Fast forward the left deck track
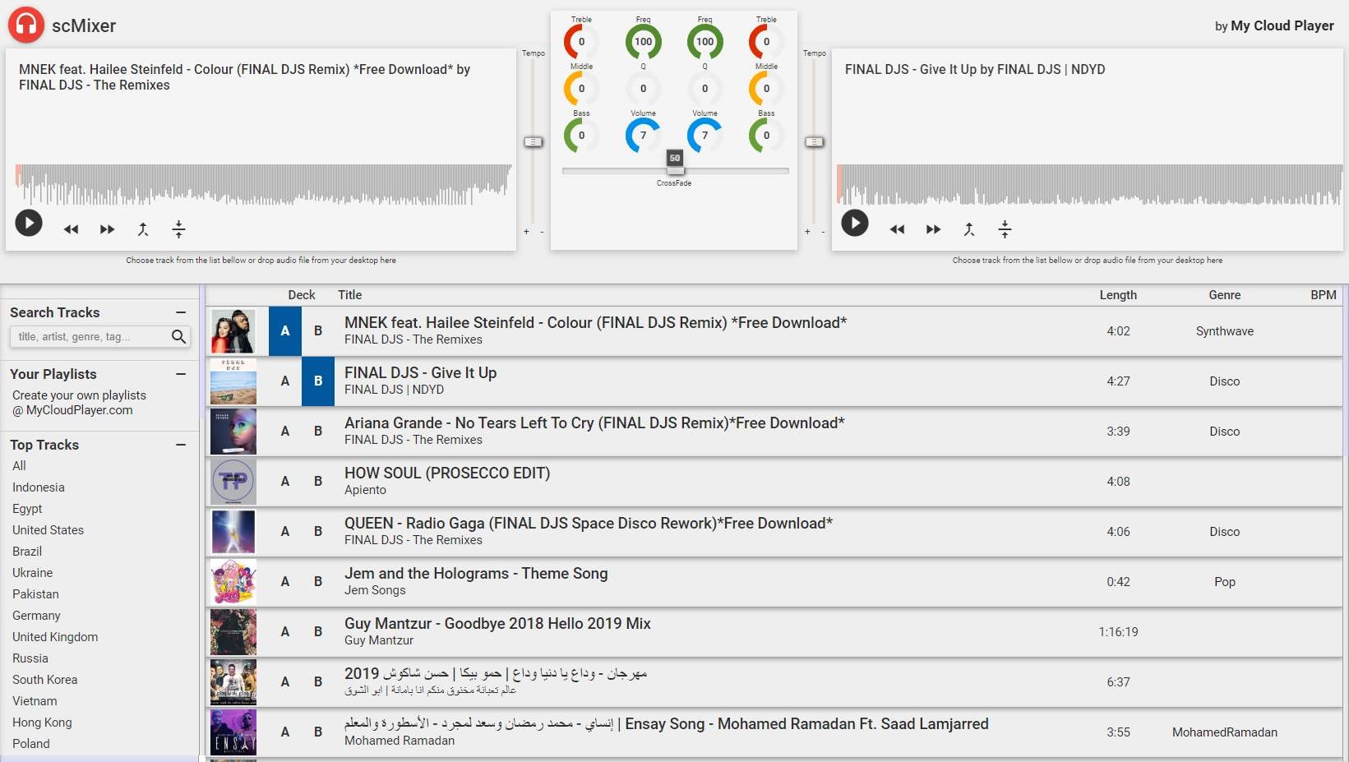This screenshot has width=1349, height=762. [x=107, y=229]
